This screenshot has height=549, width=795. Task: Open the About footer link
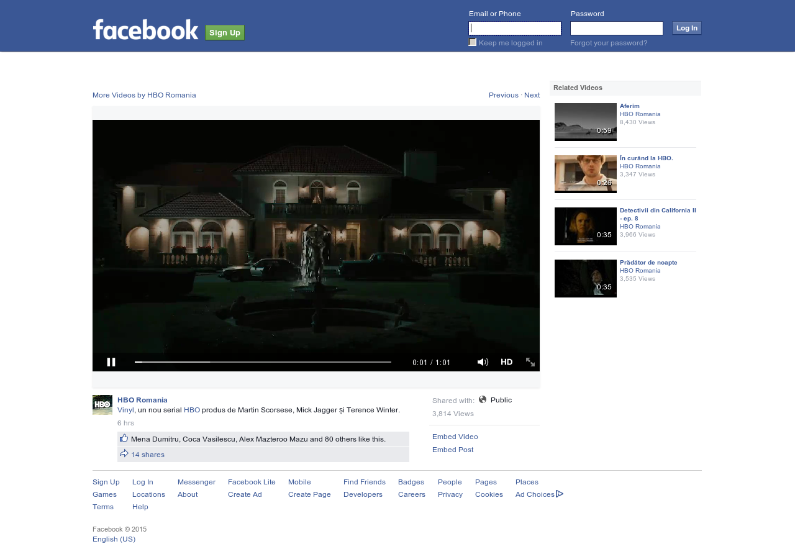[188, 494]
